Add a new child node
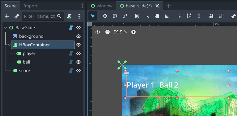The width and height of the screenshot is (237, 116). tap(7, 16)
